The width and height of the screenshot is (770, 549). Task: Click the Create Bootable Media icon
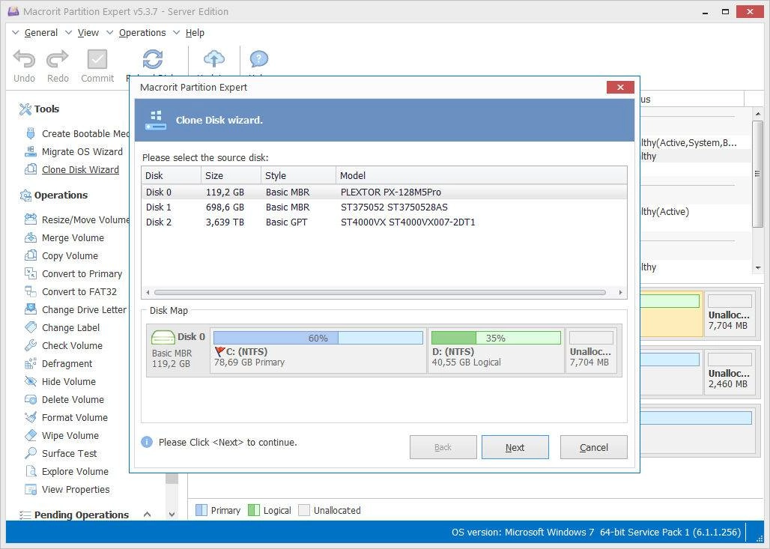(x=31, y=133)
